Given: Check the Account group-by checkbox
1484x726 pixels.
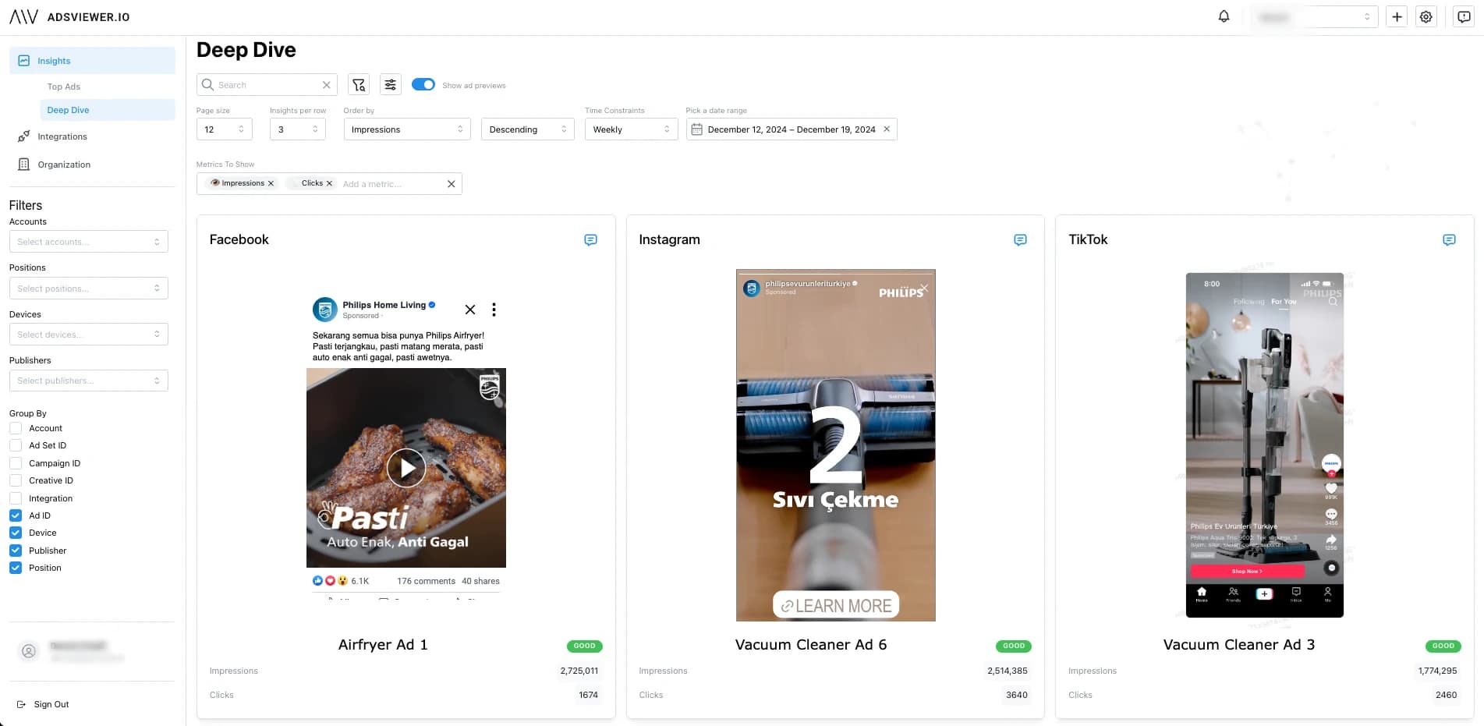Looking at the screenshot, I should (16, 428).
